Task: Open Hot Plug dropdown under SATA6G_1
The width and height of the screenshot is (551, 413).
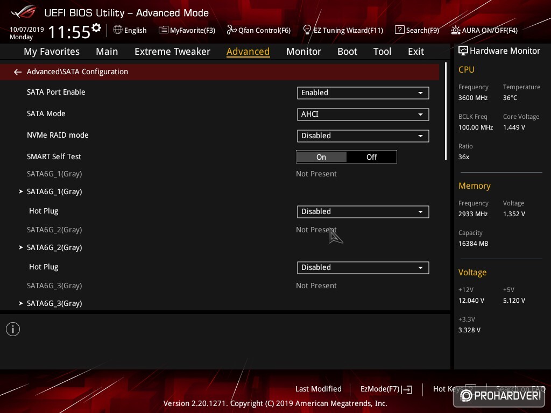Action: (x=363, y=212)
